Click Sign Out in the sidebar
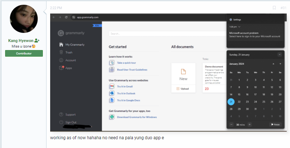This screenshot has width=290, height=148. click(x=71, y=122)
